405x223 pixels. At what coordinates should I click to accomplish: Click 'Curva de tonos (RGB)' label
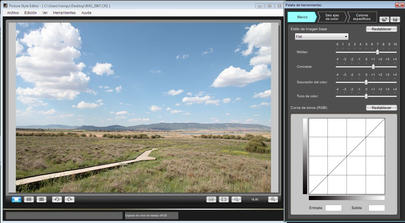(309, 108)
